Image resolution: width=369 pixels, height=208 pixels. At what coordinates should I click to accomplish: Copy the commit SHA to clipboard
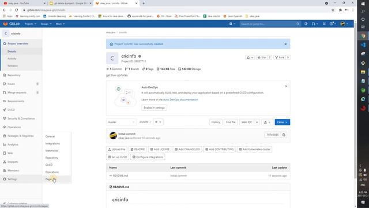(x=284, y=135)
